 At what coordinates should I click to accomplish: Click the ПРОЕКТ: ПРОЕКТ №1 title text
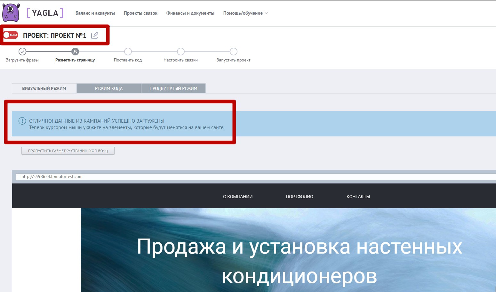click(x=55, y=35)
